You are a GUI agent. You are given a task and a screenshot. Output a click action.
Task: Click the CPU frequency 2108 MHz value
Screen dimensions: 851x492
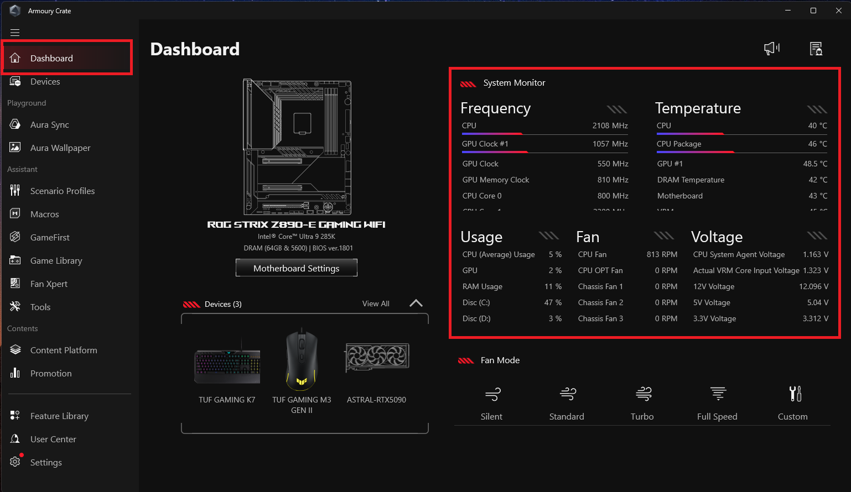coord(610,125)
